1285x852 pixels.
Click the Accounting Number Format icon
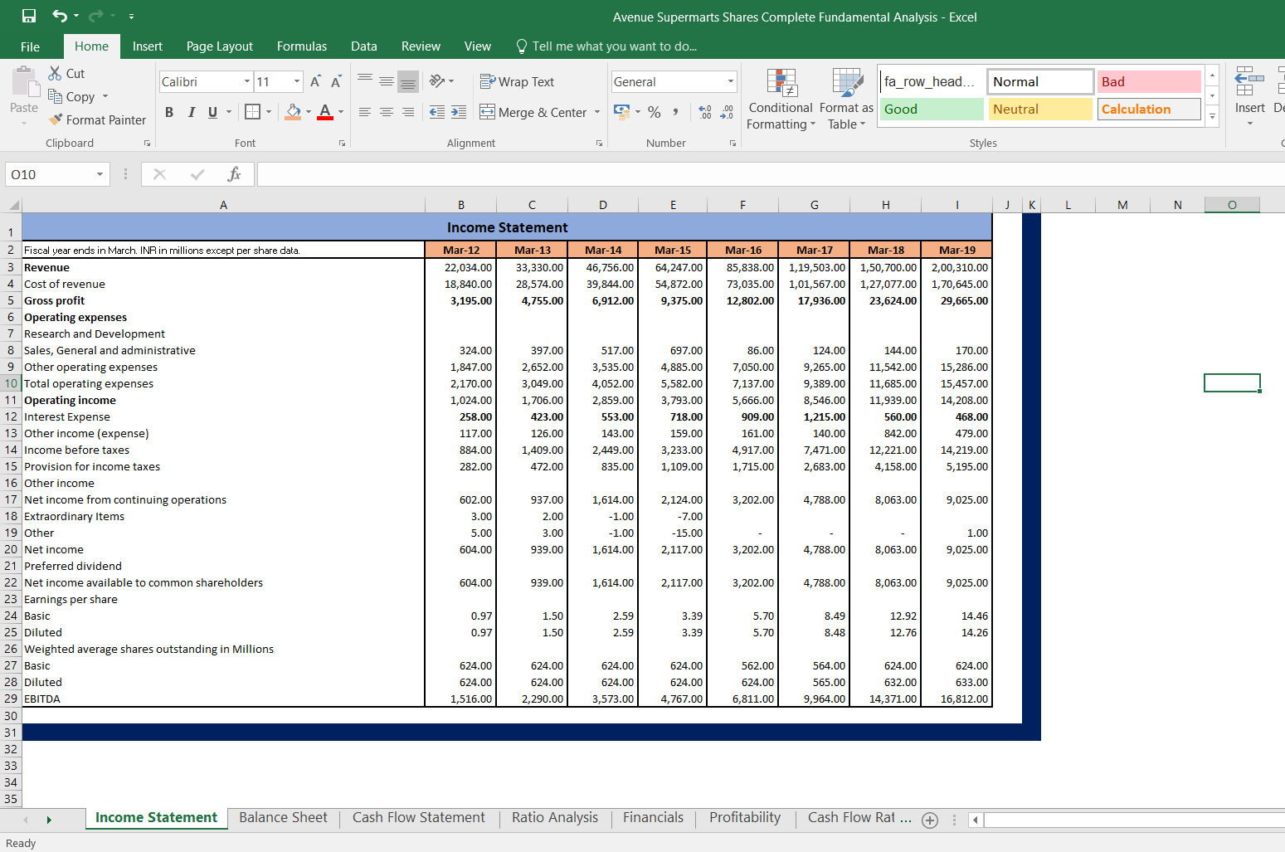coord(622,111)
